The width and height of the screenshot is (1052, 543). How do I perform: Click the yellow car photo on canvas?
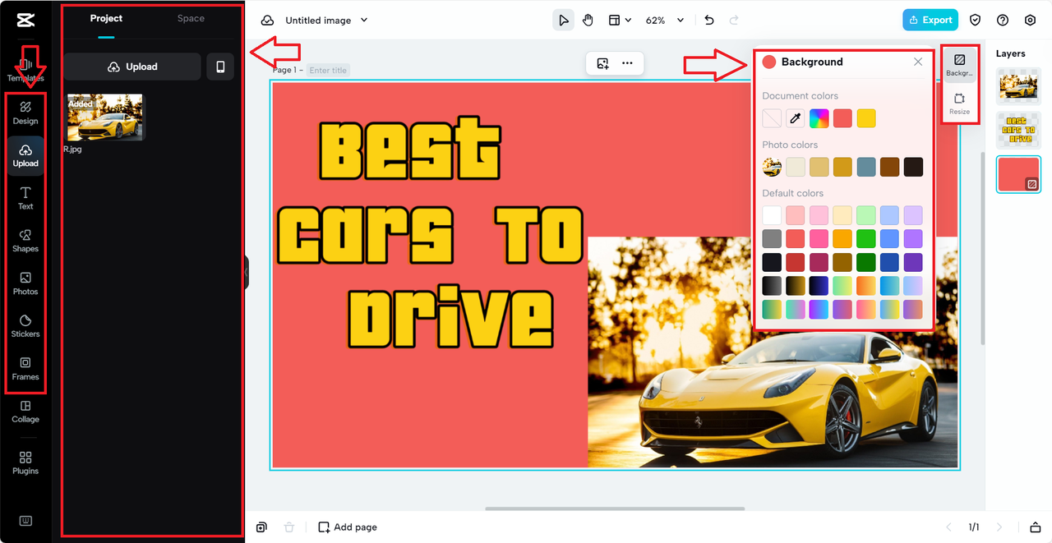pyautogui.click(x=773, y=352)
